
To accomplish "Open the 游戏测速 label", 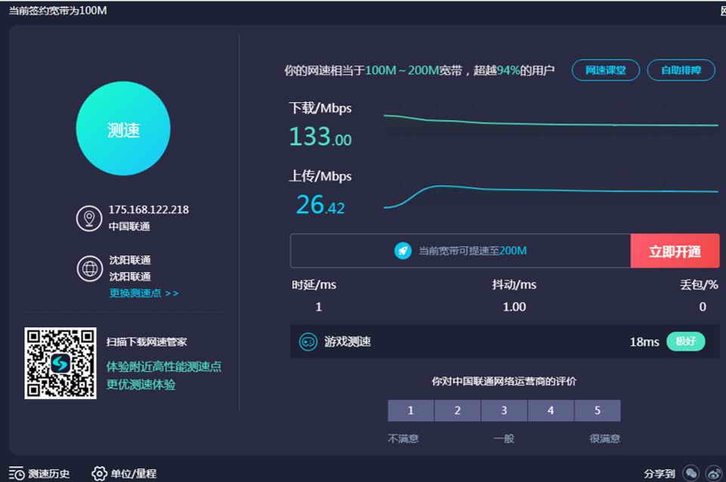I will 347,341.
